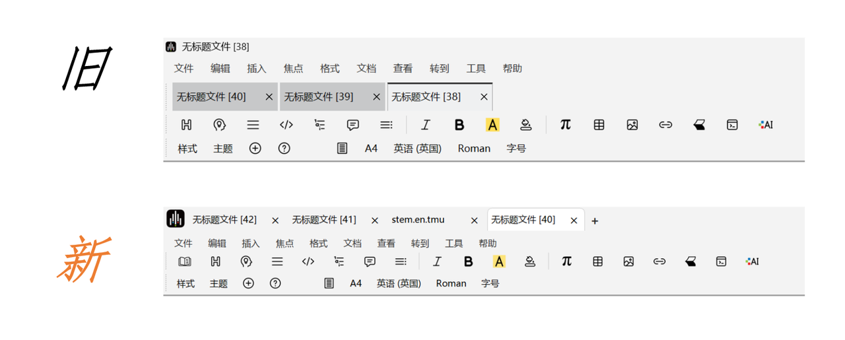Image resolution: width=845 pixels, height=340 pixels.
Task: Open the 插入 menu in the upper menu bar
Action: click(256, 69)
